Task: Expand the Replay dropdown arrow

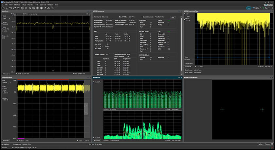Action: (261, 8)
